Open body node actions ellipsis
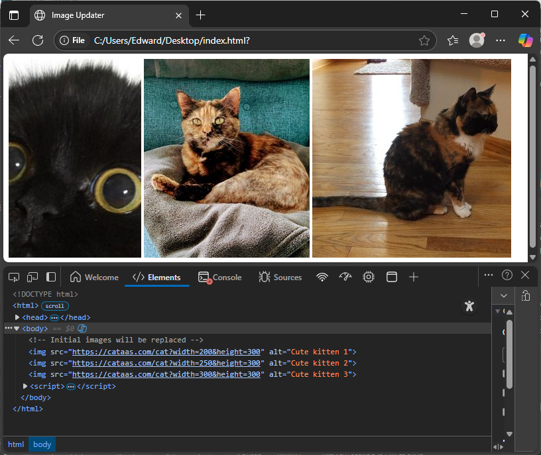This screenshot has width=541, height=455. pyautogui.click(x=9, y=328)
